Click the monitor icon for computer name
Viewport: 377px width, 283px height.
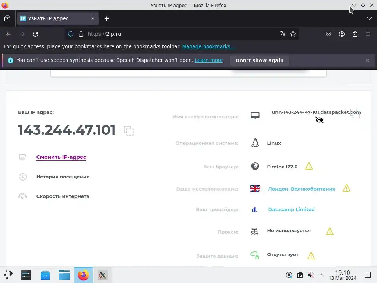tap(255, 116)
